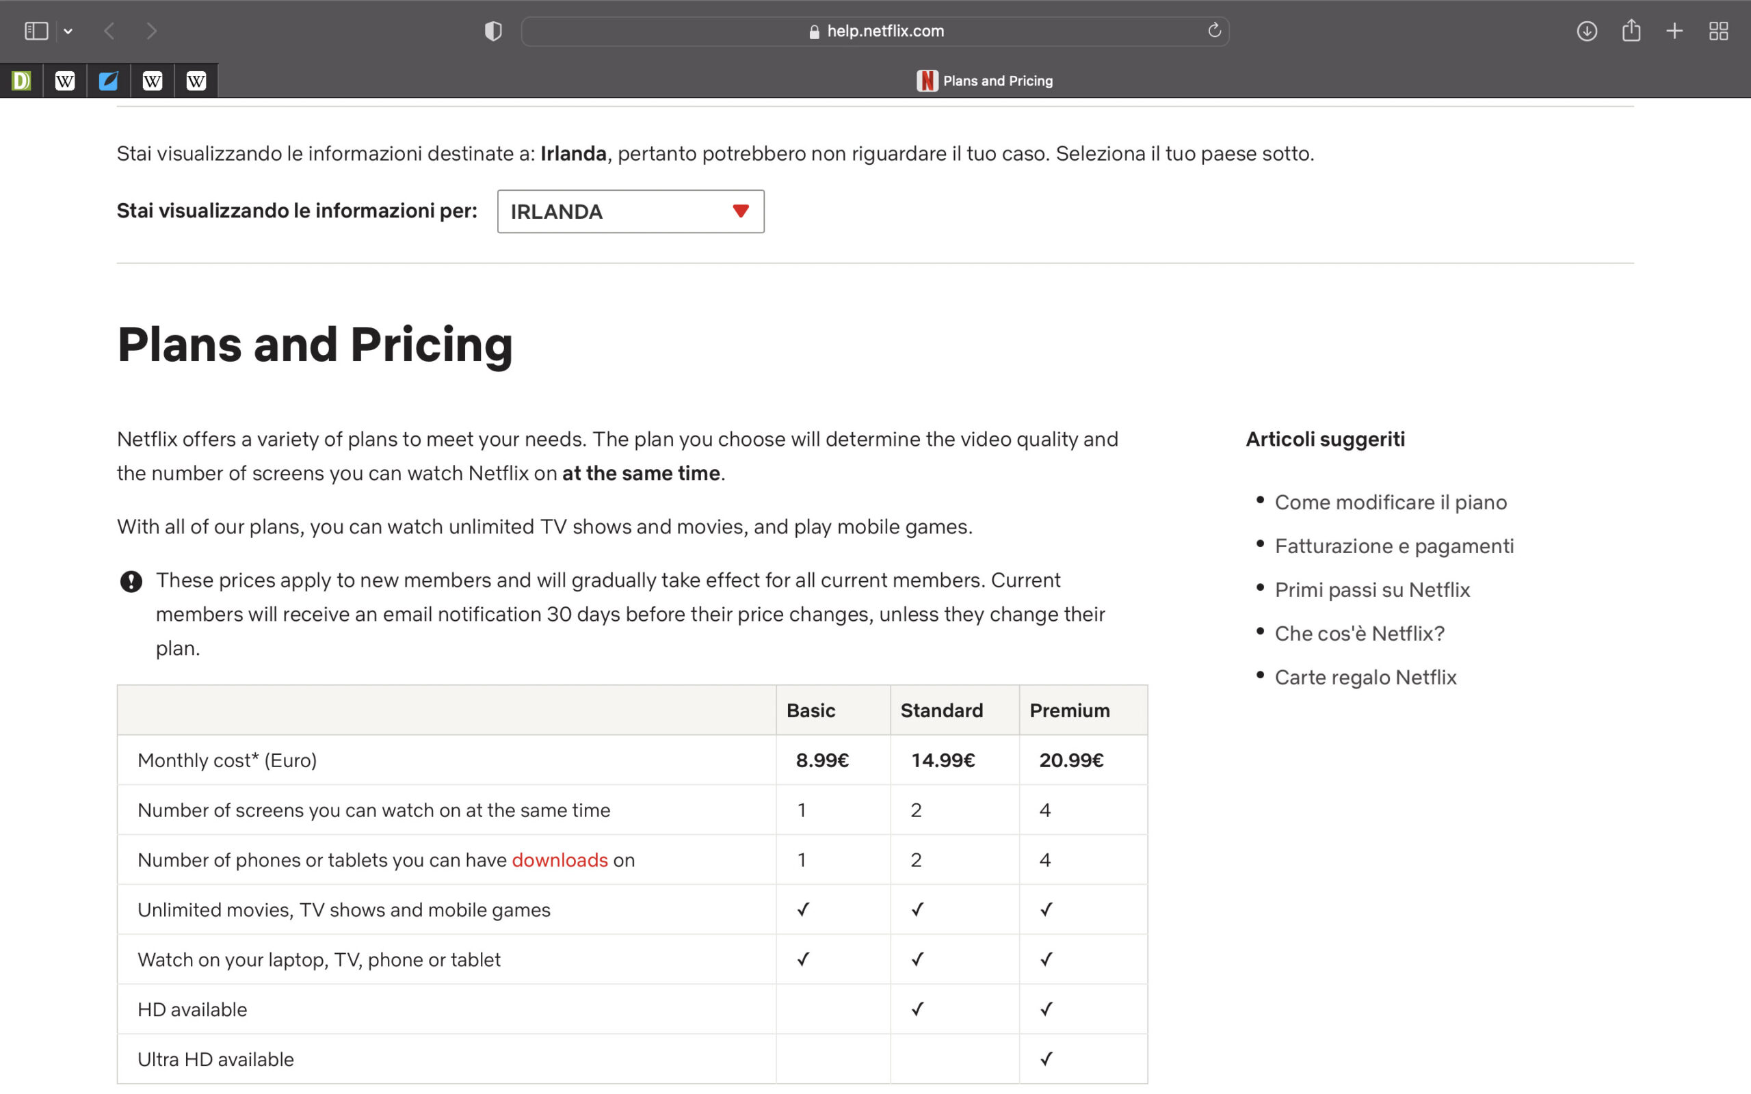
Task: Select the first Wikipedia pinned tab
Action: point(65,80)
